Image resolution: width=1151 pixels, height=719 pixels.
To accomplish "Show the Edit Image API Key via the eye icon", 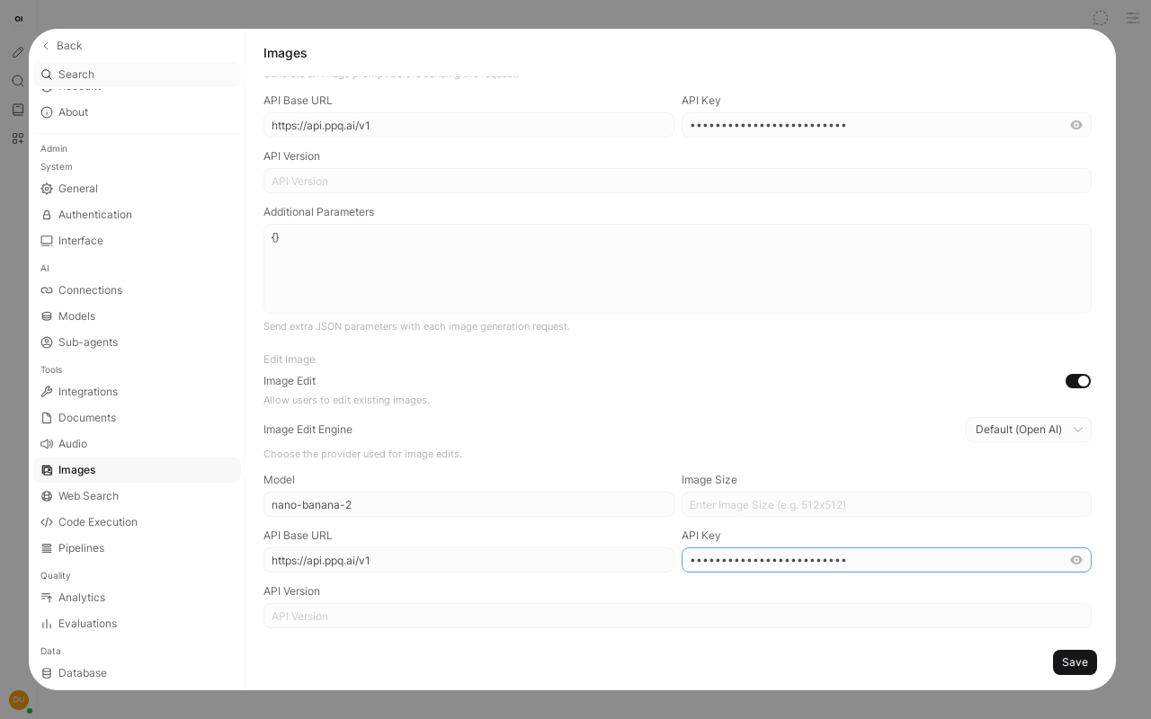I will click(1076, 560).
